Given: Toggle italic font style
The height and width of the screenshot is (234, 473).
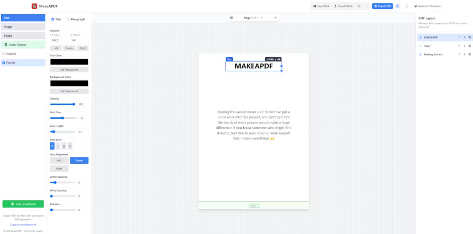Looking at the screenshot, I should pyautogui.click(x=58, y=146).
